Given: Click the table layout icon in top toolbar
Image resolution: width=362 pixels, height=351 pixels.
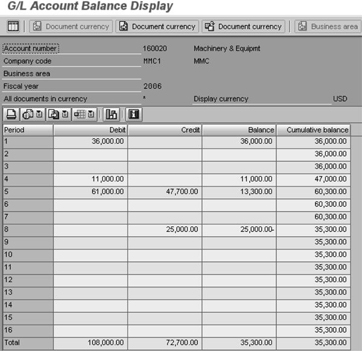Looking at the screenshot, I should (x=13, y=27).
